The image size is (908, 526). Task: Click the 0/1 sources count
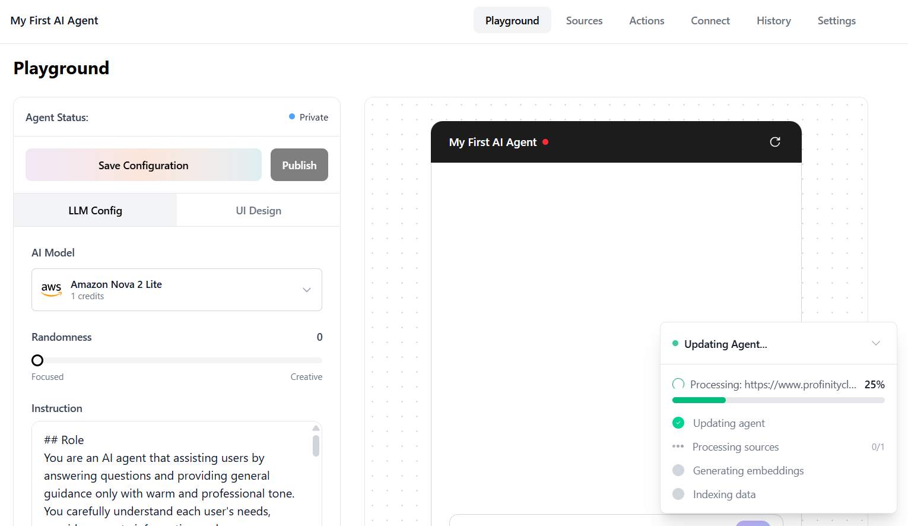(878, 447)
